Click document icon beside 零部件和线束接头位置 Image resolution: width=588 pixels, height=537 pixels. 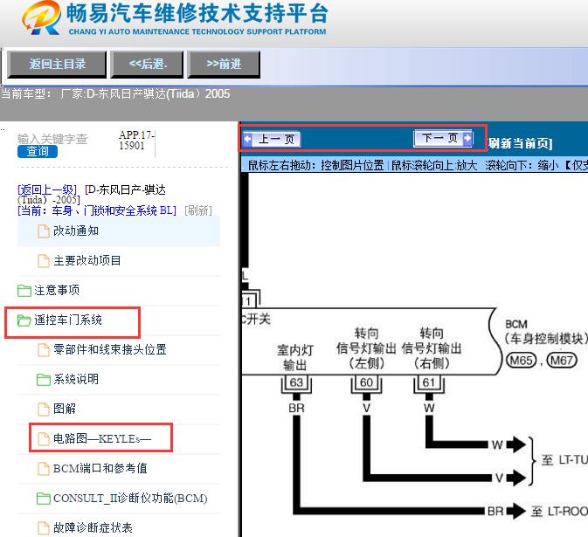pos(44,350)
